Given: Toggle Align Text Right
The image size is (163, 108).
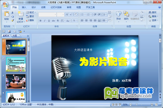Looking at the screenshot, I should pyautogui.click(x=91, y=21).
